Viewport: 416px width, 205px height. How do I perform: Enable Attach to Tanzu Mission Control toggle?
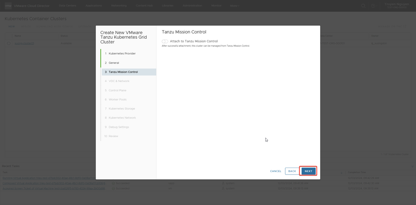click(x=165, y=41)
